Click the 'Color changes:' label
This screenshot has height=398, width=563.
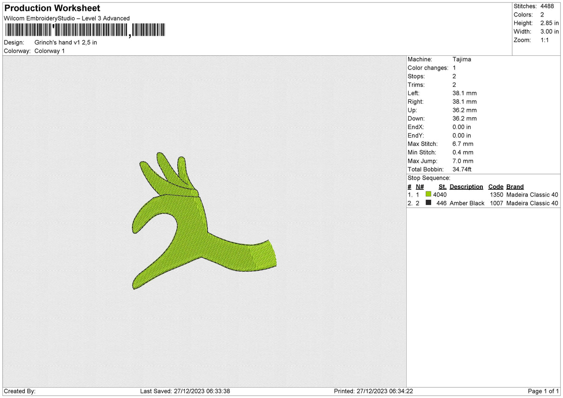pos(428,68)
